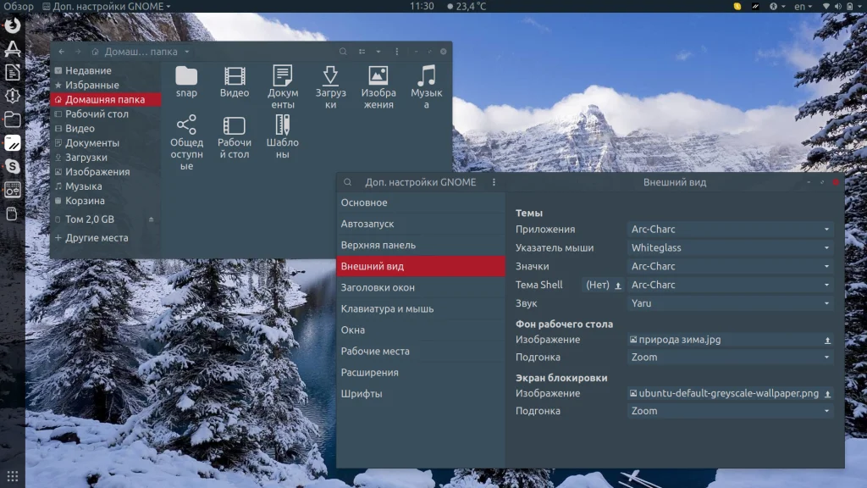Select the Расширения section in sidebar
The height and width of the screenshot is (488, 867).
pos(369,373)
